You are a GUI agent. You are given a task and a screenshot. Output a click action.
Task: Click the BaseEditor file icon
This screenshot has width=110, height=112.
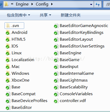pos(8,108)
